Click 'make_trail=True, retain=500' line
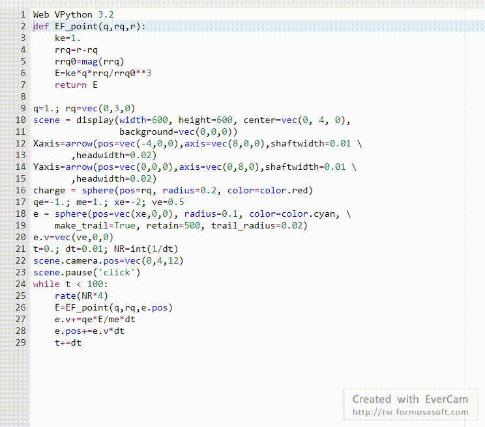 (x=181, y=226)
